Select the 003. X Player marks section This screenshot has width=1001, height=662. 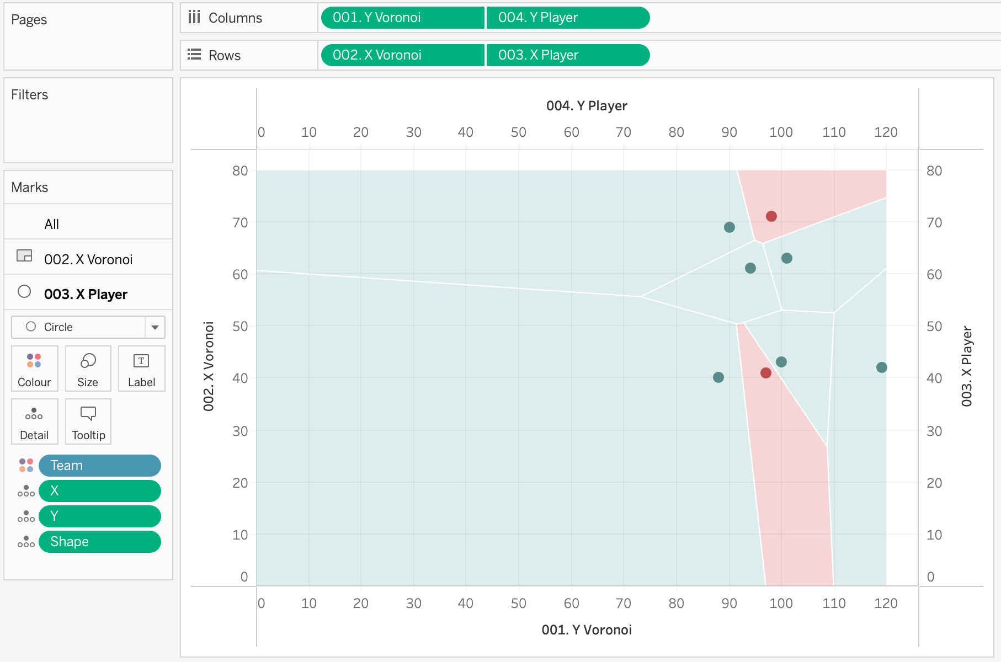coord(86,294)
